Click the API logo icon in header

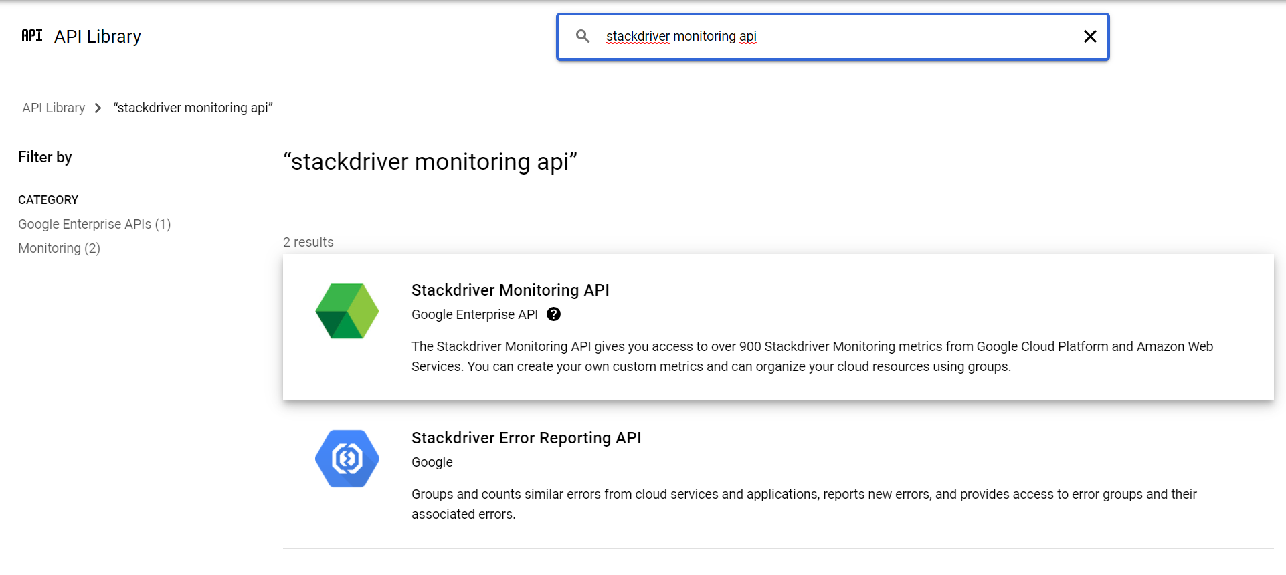tap(31, 36)
